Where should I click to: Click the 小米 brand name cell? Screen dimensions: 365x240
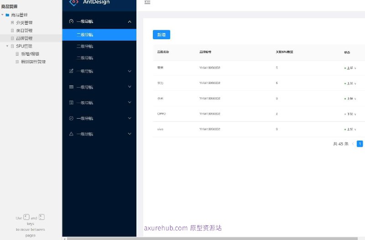[x=160, y=99]
